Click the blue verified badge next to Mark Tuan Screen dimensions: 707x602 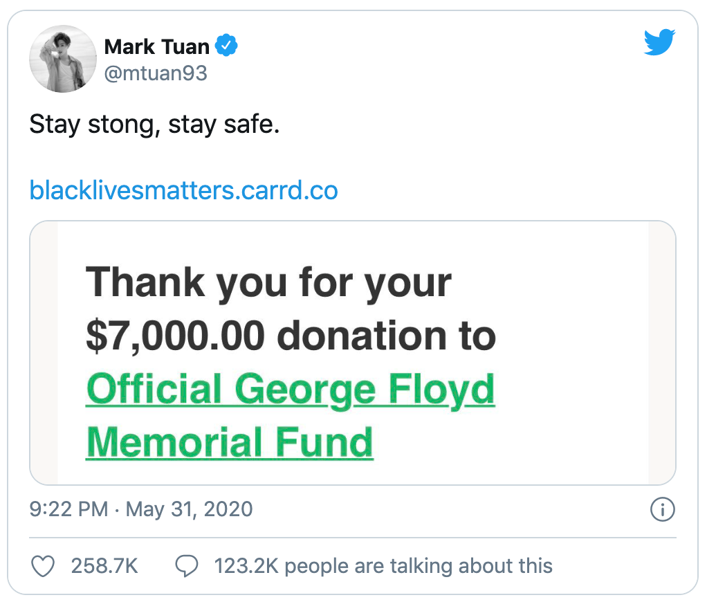pyautogui.click(x=226, y=46)
